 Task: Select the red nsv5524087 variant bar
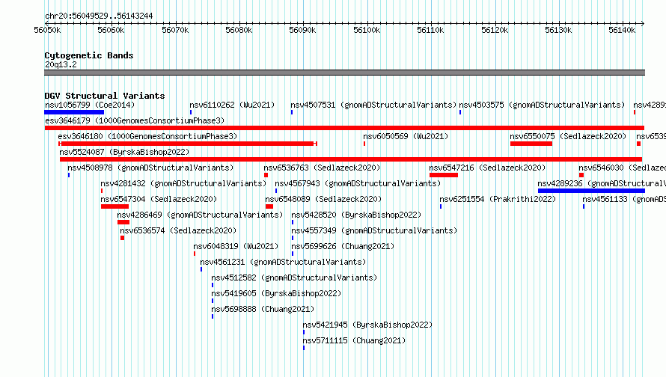351,159
